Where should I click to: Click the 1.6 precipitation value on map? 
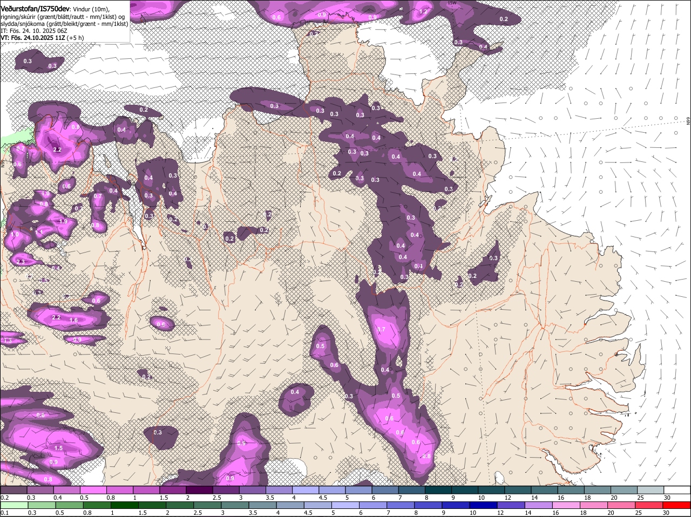pyautogui.click(x=74, y=321)
